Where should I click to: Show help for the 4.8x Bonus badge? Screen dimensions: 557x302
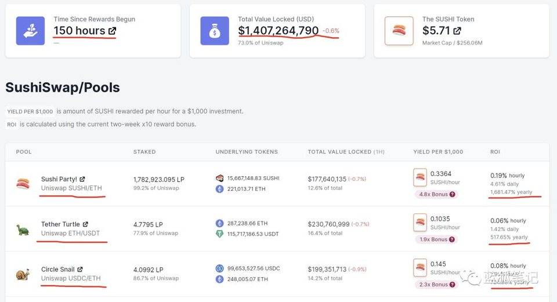[452, 194]
